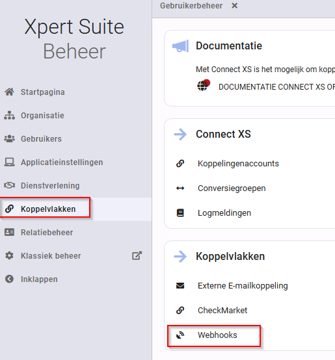The width and height of the screenshot is (335, 360).
Task: Open Koppelingenaccounts link
Action: 238,164
